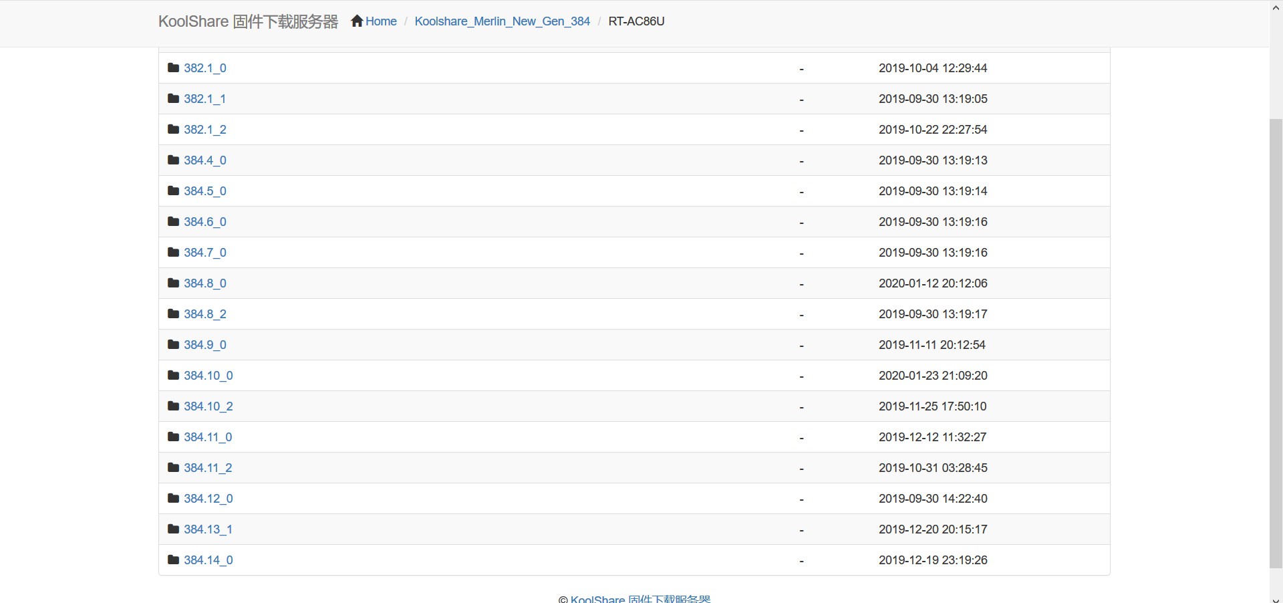Click the date 2019-11-25 17:50:10
The width and height of the screenshot is (1283, 603).
[x=933, y=406]
